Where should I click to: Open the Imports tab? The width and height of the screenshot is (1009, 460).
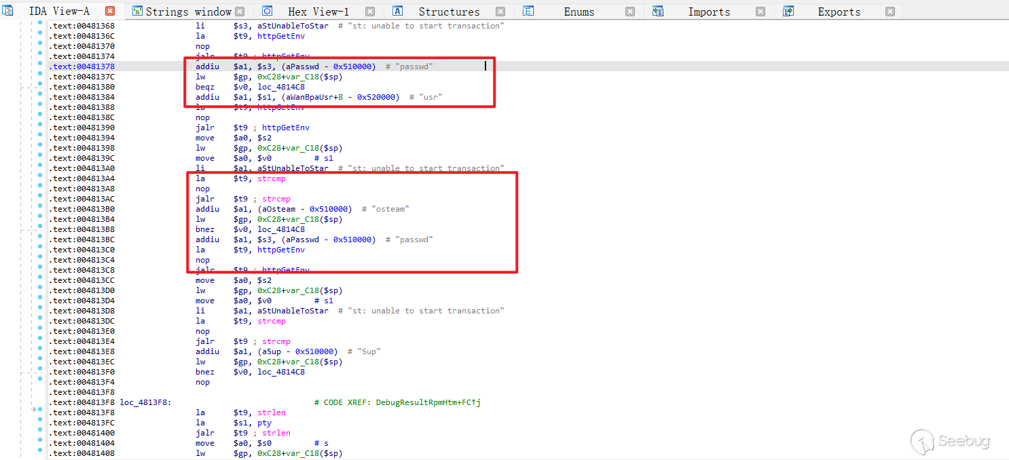pyautogui.click(x=709, y=12)
